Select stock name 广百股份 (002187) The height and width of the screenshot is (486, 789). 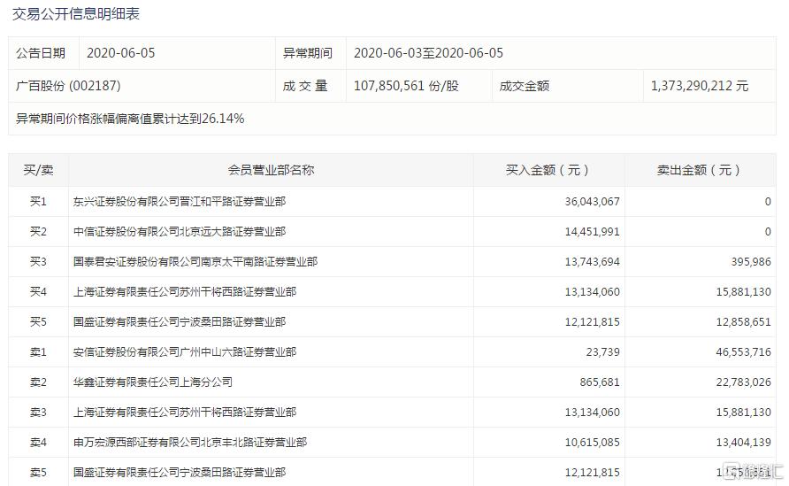point(68,86)
